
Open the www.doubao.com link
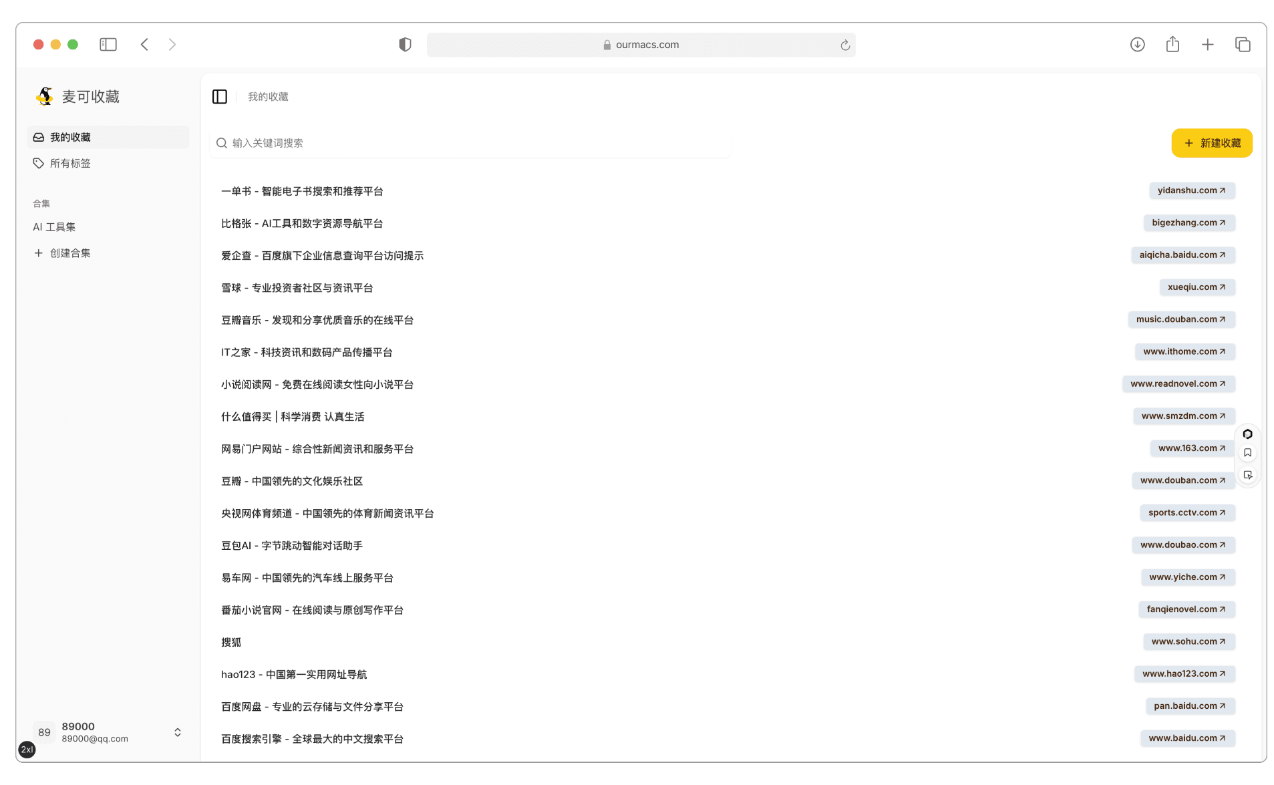tap(1183, 544)
